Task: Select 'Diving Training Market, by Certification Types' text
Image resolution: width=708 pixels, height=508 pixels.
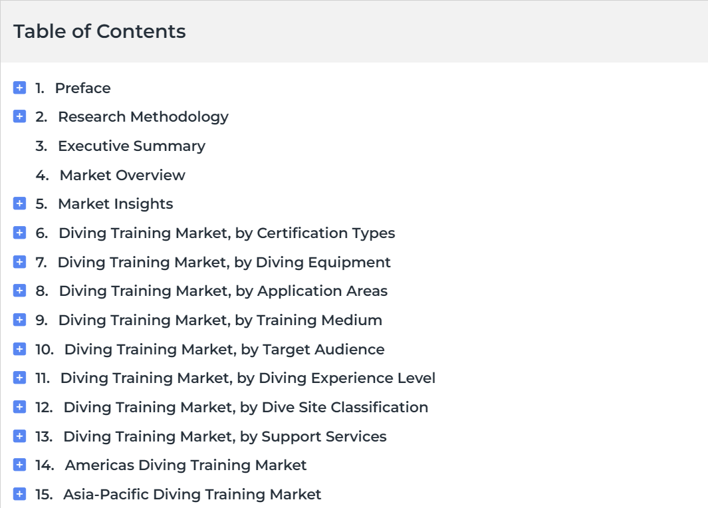Action: point(227,233)
